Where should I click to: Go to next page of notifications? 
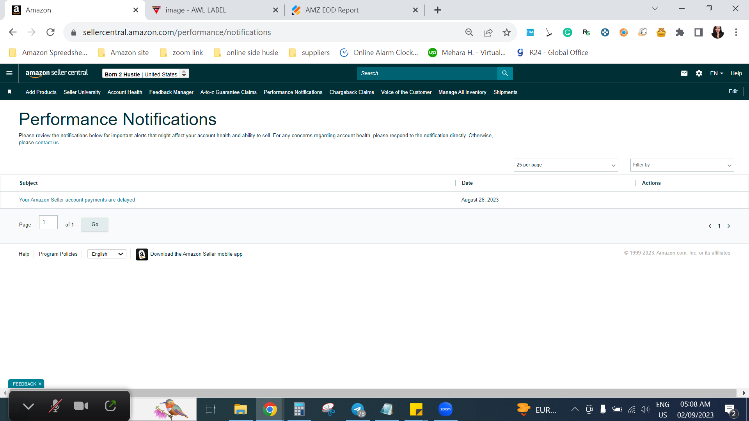pos(729,226)
